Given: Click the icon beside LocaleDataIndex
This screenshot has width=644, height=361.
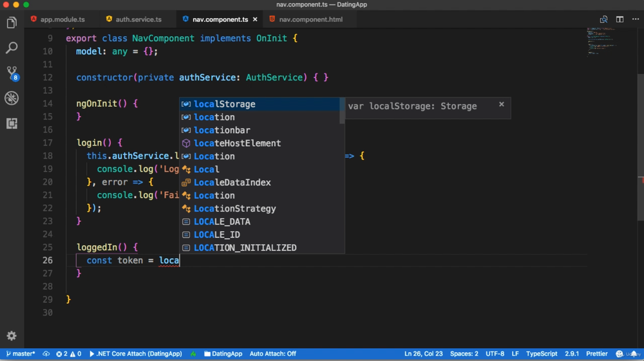Looking at the screenshot, I should point(186,183).
